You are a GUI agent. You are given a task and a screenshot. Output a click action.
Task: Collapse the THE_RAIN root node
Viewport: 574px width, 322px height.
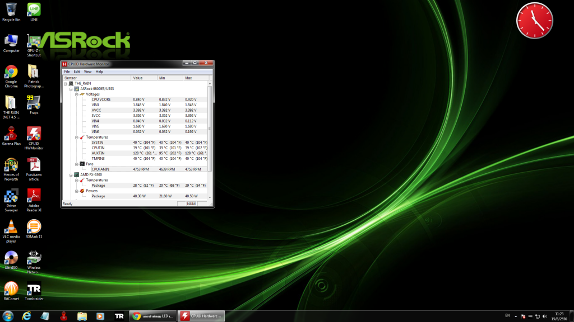point(66,84)
